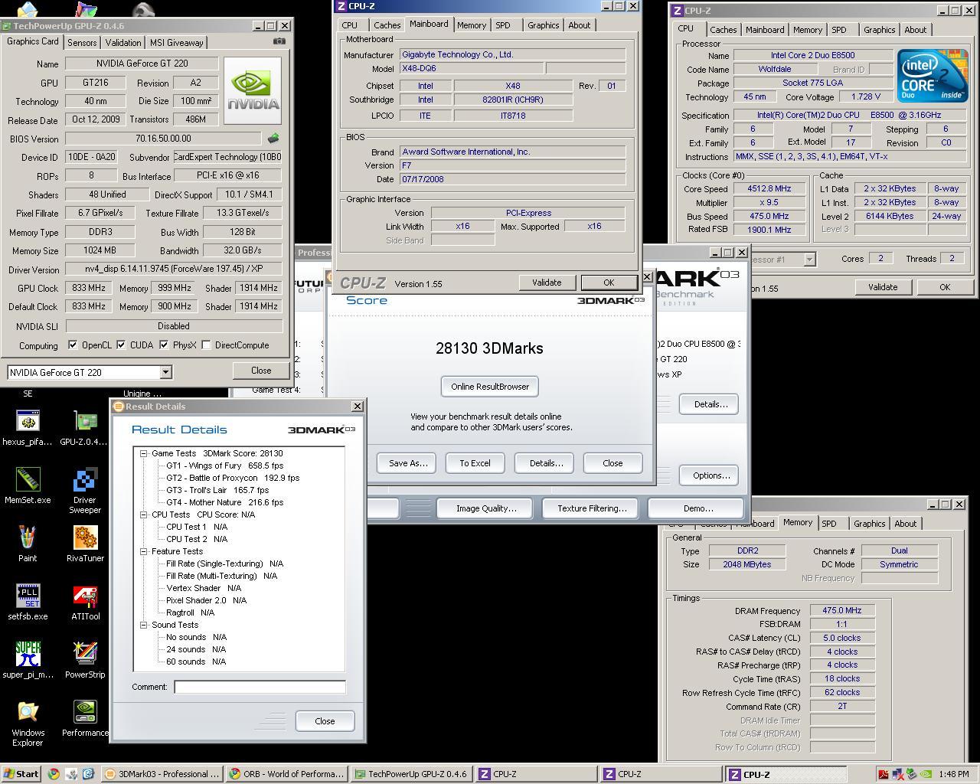Click the Intel Core 2 Duo logo
Image resolution: width=980 pixels, height=784 pixels.
tap(933, 75)
